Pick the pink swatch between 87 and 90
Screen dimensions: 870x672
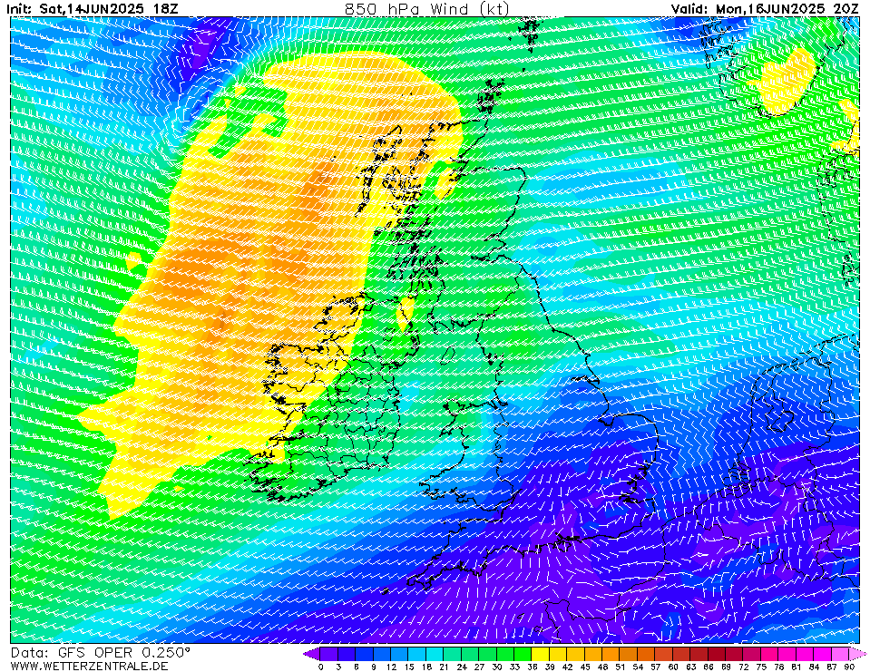839,654
